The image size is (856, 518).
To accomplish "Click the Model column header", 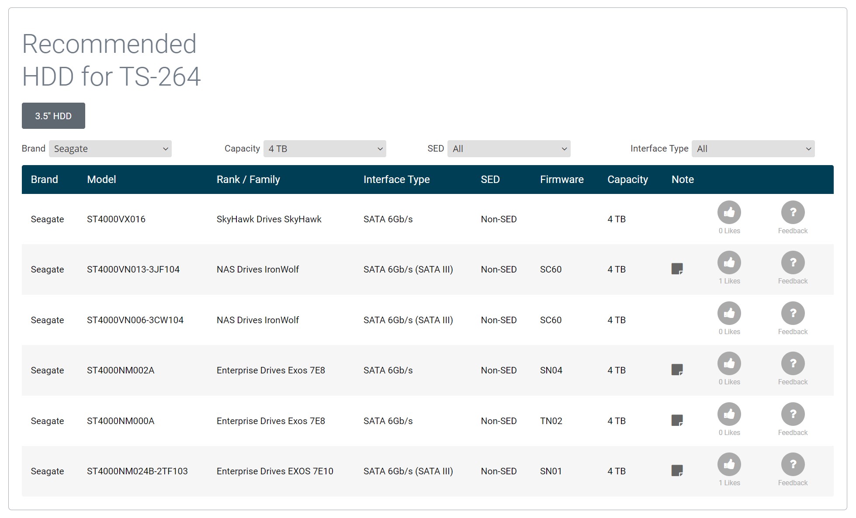I will 101,180.
